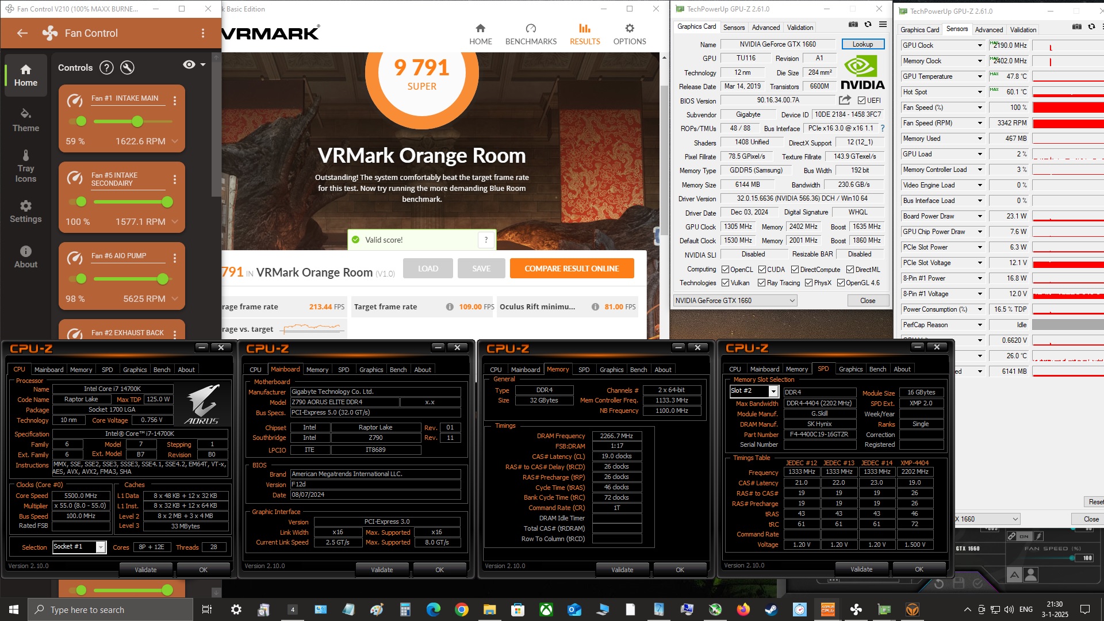Click GPU-Z refresh icon in left window
The image size is (1104, 621).
coord(868,25)
